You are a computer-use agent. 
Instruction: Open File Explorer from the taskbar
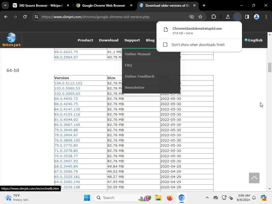[158, 198]
